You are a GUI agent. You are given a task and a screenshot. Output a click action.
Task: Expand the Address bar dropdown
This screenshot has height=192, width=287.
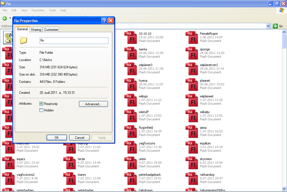pos(268,26)
